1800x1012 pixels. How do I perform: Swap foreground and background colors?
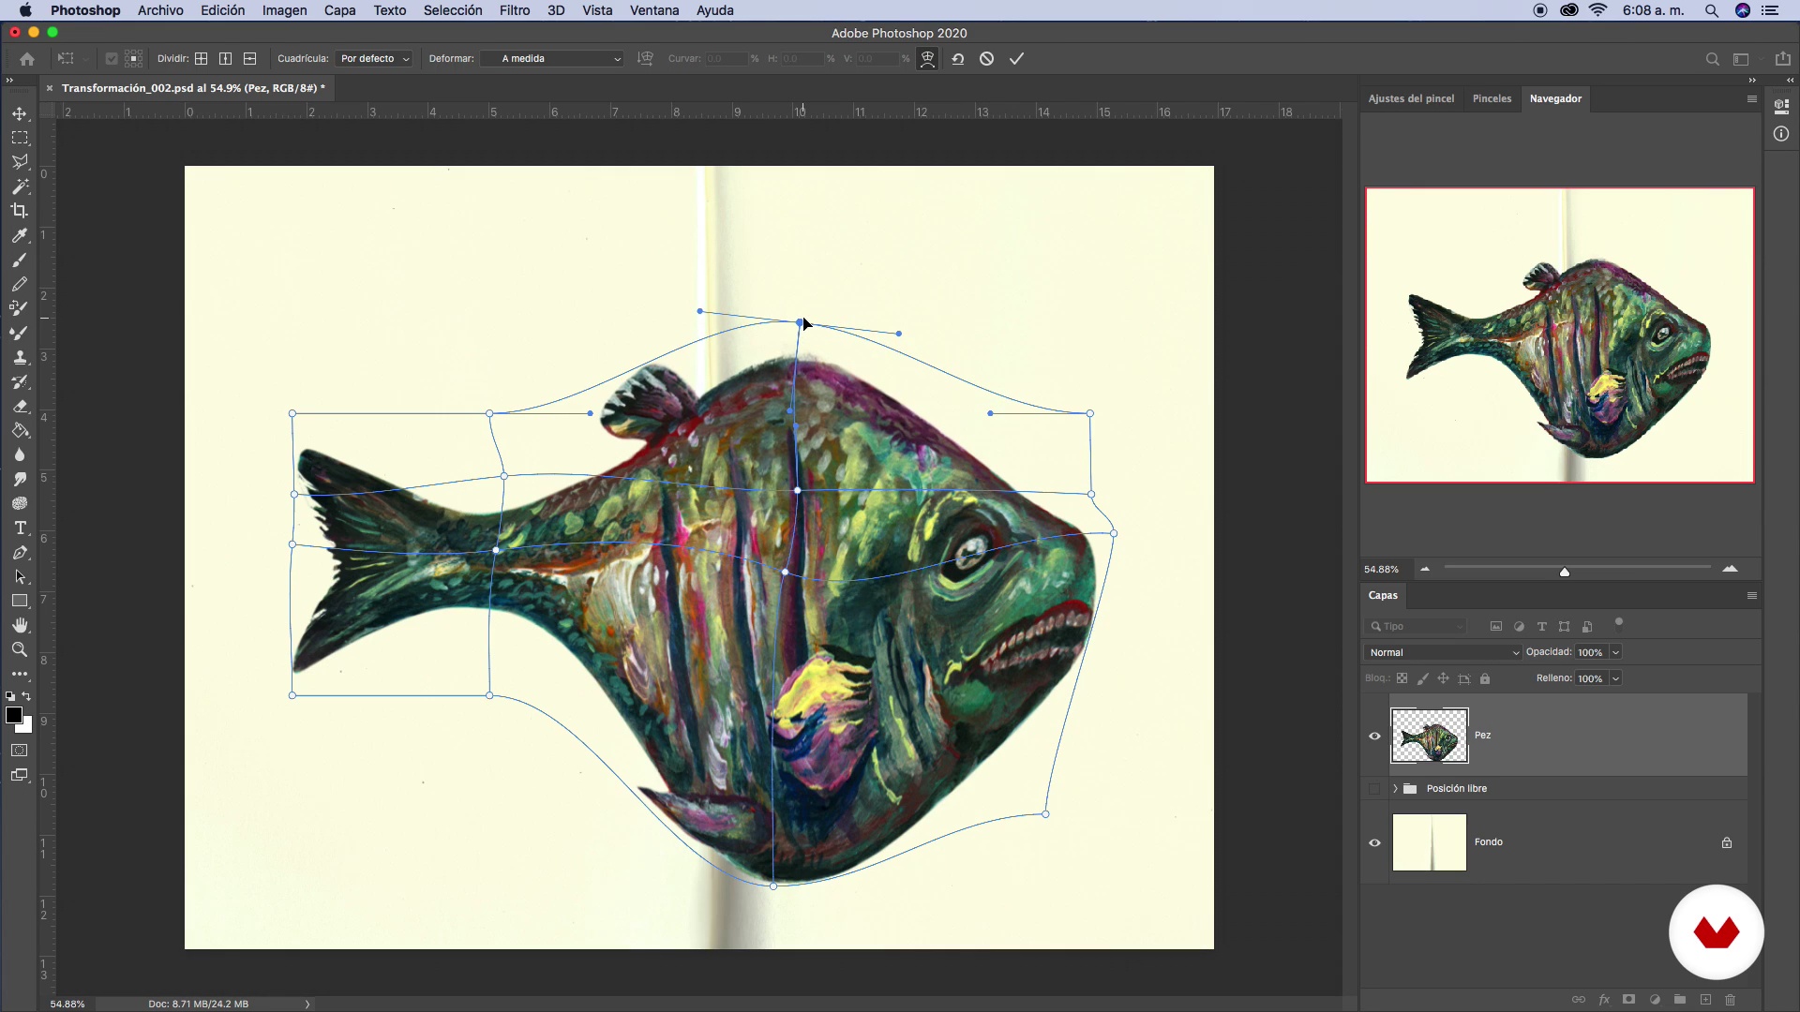tap(26, 696)
